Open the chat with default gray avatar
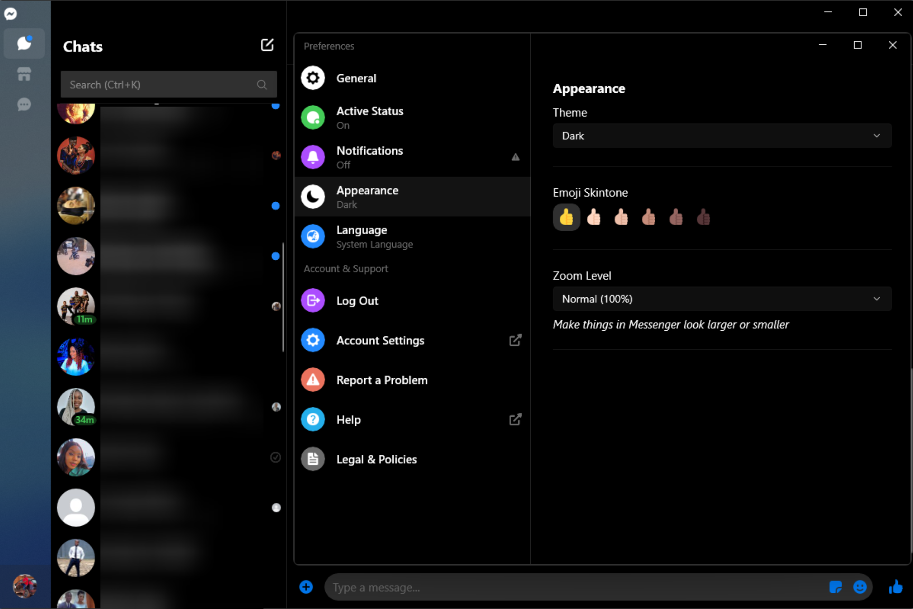The image size is (913, 609). pos(169,507)
